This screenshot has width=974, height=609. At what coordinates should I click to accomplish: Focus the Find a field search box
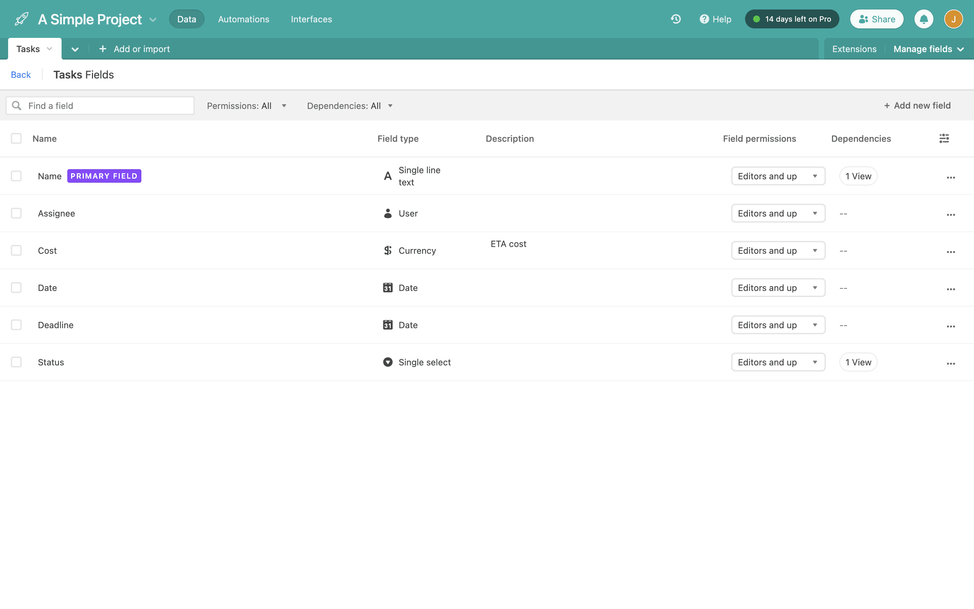point(100,106)
